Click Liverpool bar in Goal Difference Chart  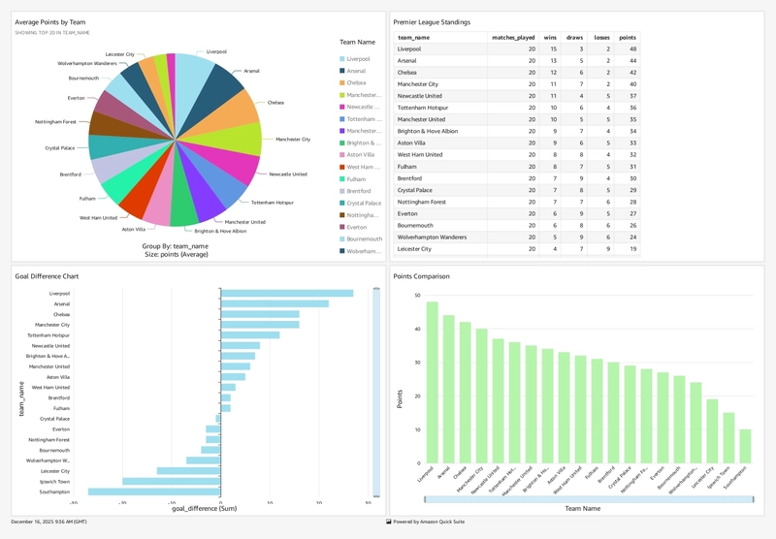pyautogui.click(x=287, y=294)
